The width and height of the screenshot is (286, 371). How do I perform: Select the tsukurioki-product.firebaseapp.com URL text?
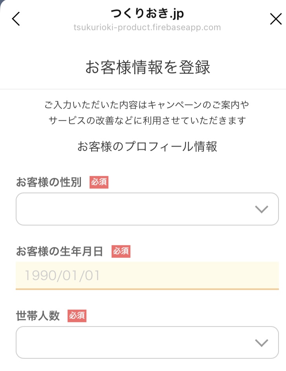(x=147, y=28)
